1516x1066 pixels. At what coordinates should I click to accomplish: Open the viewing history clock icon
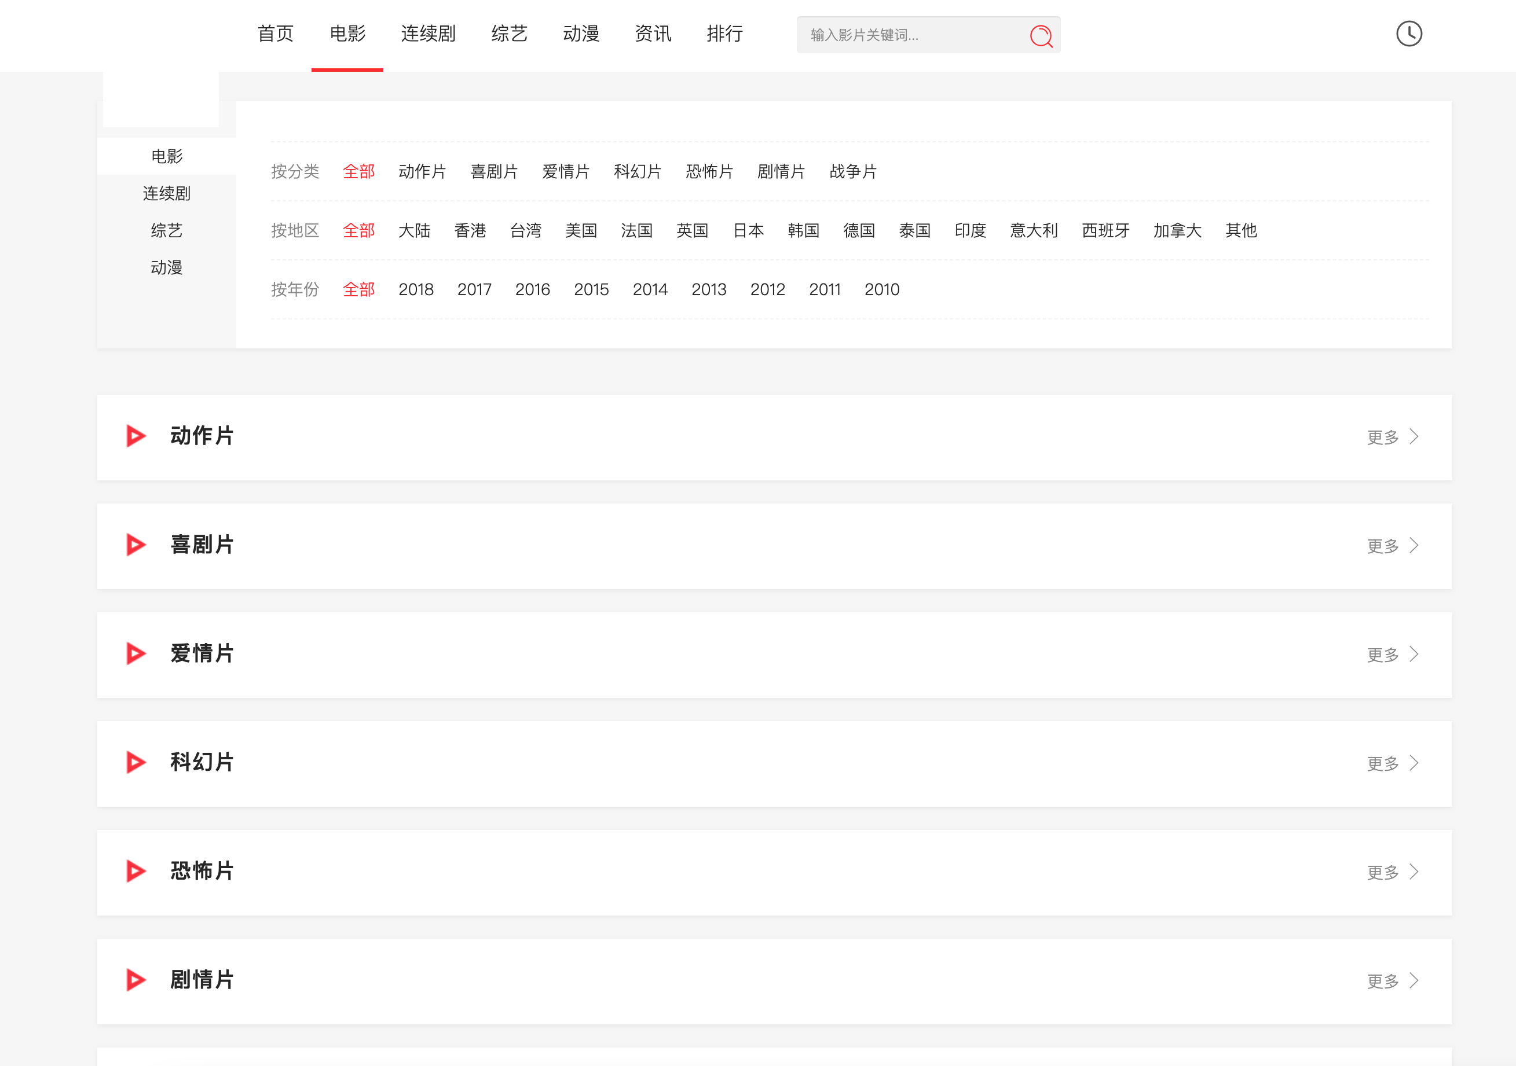(1408, 34)
